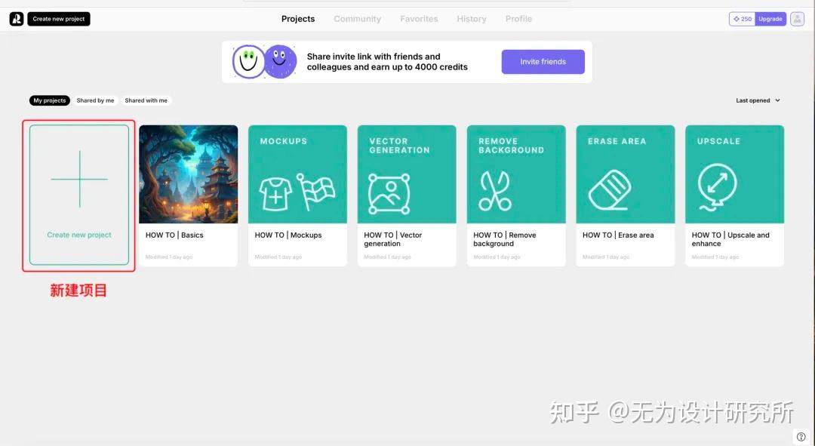Activate the Projects navigation item
This screenshot has width=815, height=446.
click(x=297, y=18)
